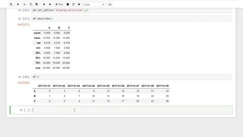Click value 26 in row C

pos(167,101)
